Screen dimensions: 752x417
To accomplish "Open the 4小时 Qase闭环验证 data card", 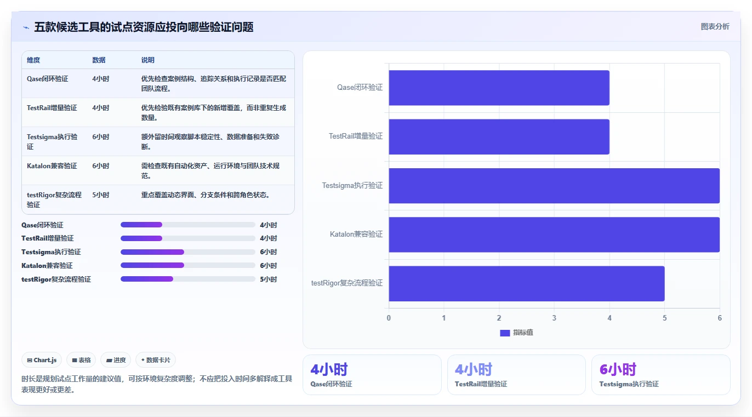I will [x=372, y=375].
